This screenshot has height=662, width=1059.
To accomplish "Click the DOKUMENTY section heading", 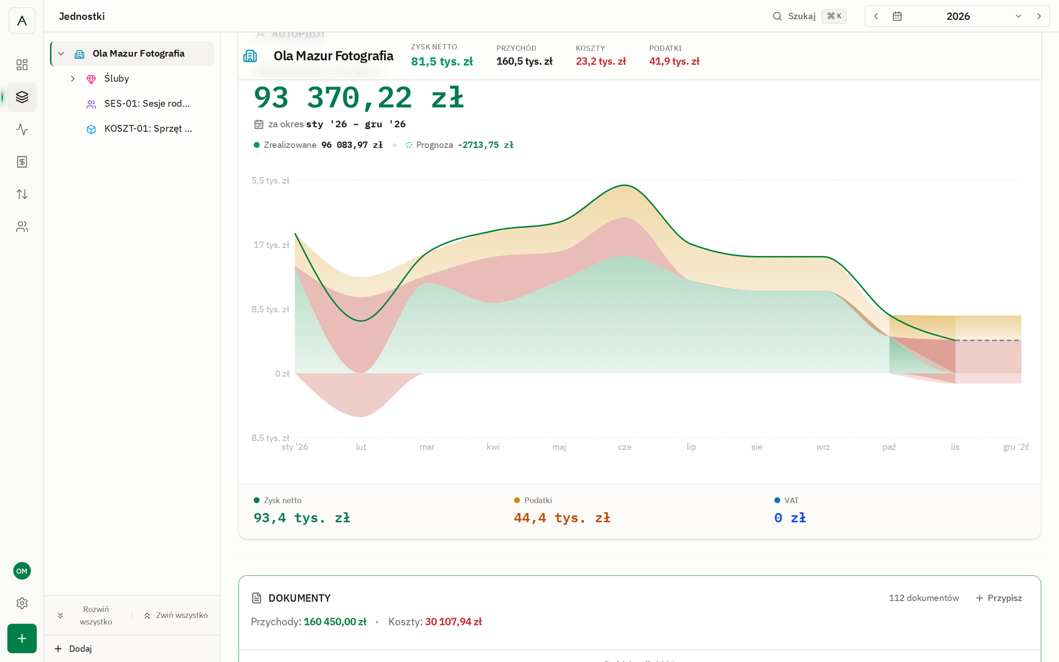I will click(x=299, y=598).
